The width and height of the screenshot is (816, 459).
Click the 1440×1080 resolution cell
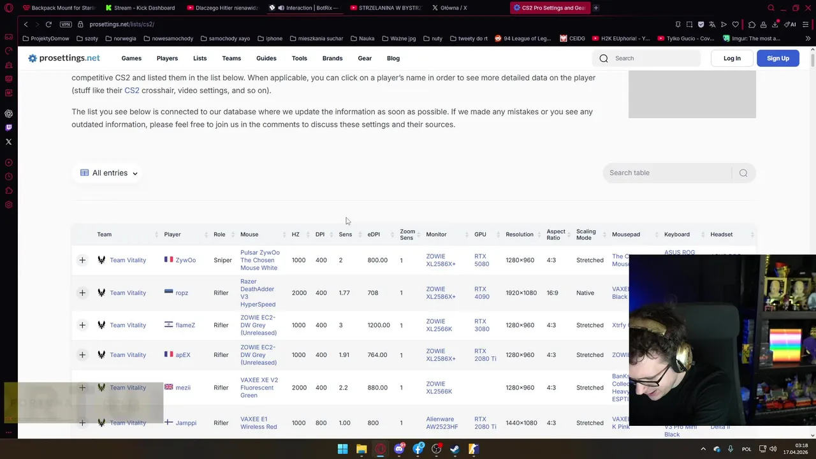pos(521,423)
